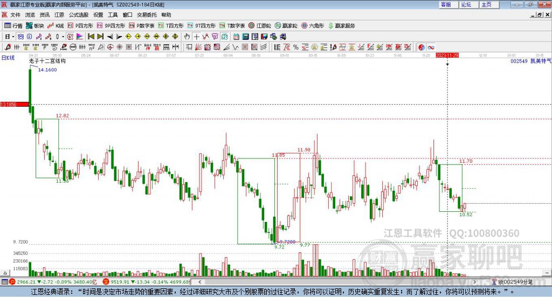This screenshot has width=552, height=297.
Task: Click the red 2023-11-29 date marker
Action: 447,55
